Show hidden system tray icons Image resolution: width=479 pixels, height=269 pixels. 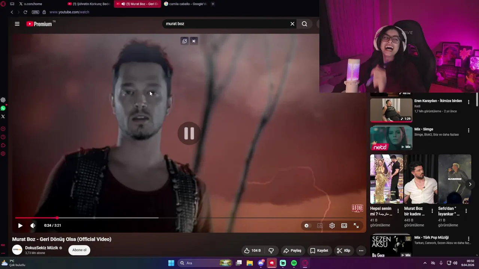[x=425, y=263]
